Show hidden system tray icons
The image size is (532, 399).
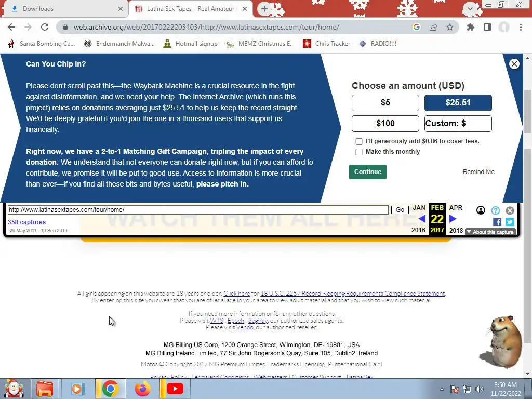click(x=442, y=390)
